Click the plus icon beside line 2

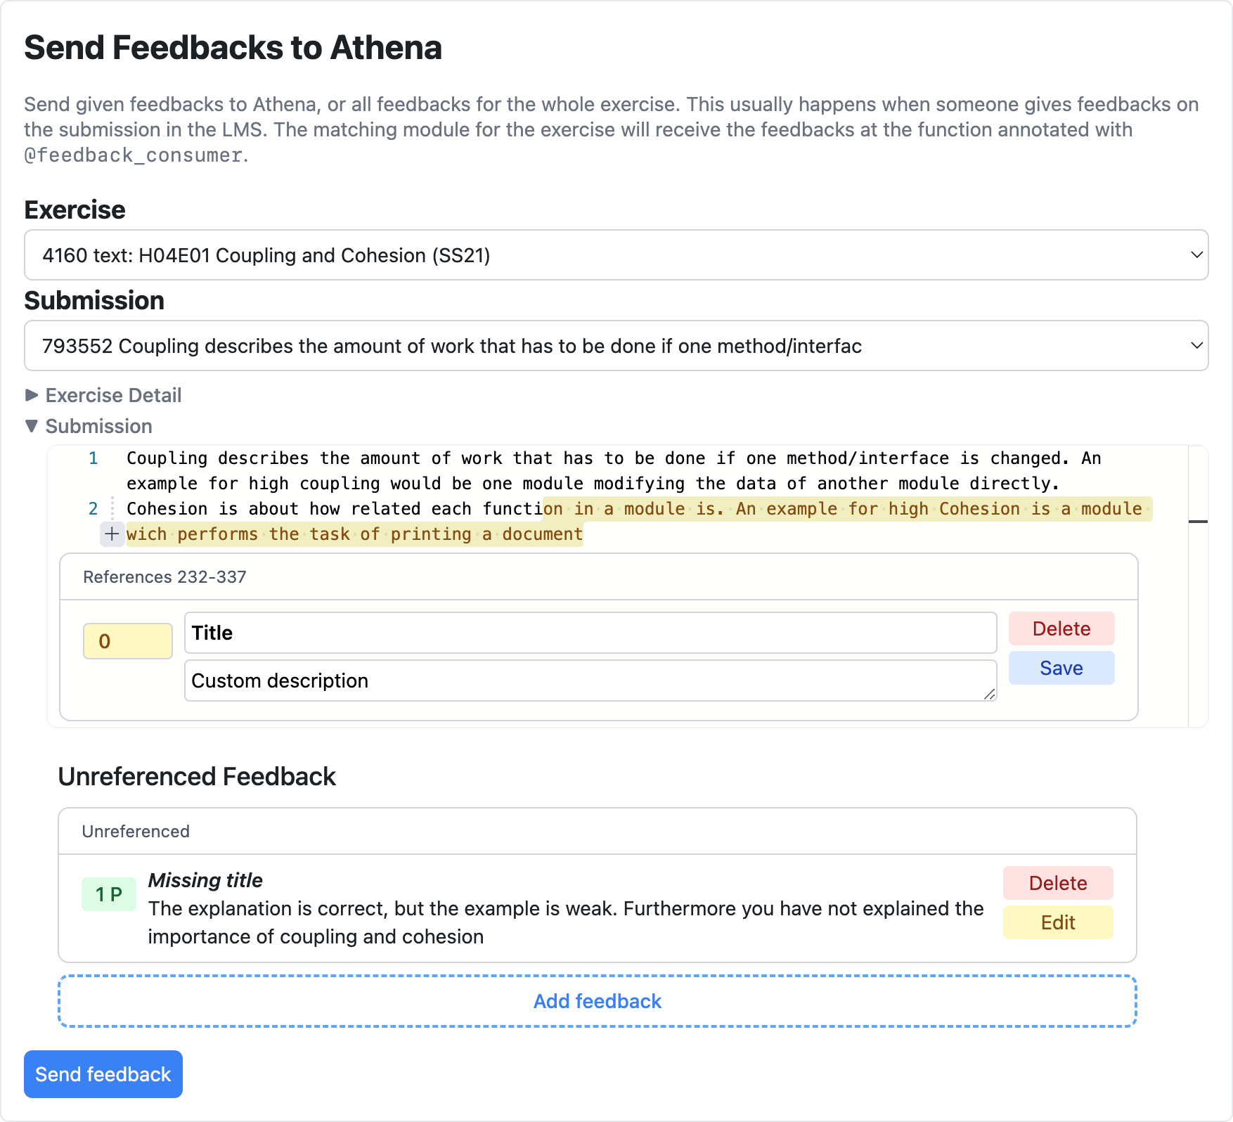coord(111,534)
